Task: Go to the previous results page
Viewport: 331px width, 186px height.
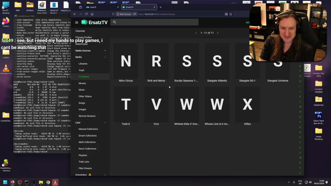Action: tap(196, 33)
